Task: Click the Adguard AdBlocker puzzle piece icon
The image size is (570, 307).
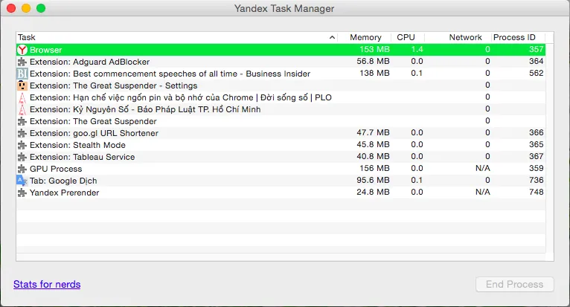Action: [x=22, y=62]
